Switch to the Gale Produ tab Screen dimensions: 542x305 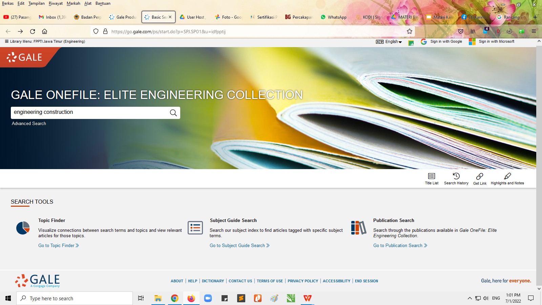[x=123, y=17]
